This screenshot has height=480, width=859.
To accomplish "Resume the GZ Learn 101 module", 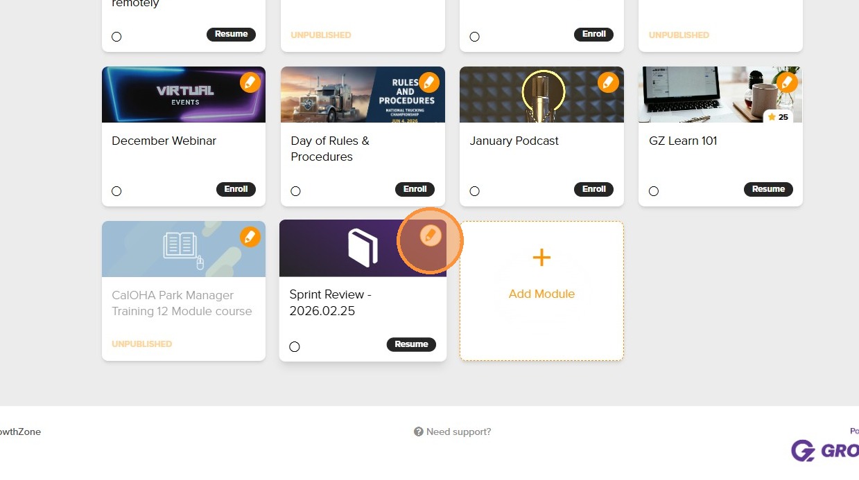I will (768, 189).
